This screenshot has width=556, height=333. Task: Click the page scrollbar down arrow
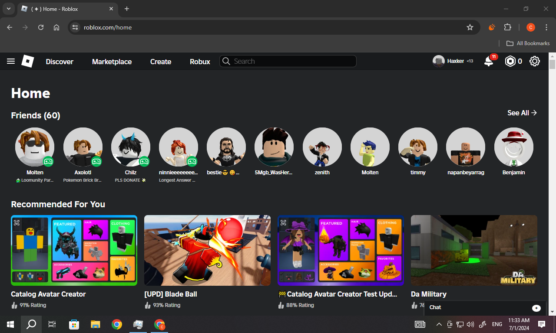coord(552,311)
